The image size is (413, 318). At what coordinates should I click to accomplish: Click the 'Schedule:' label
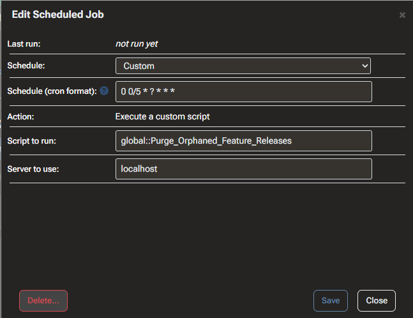(x=26, y=66)
